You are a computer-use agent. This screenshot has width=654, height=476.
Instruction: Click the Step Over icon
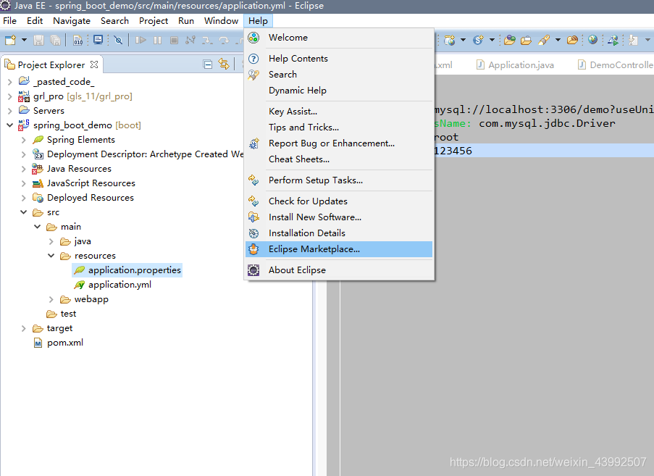[224, 40]
